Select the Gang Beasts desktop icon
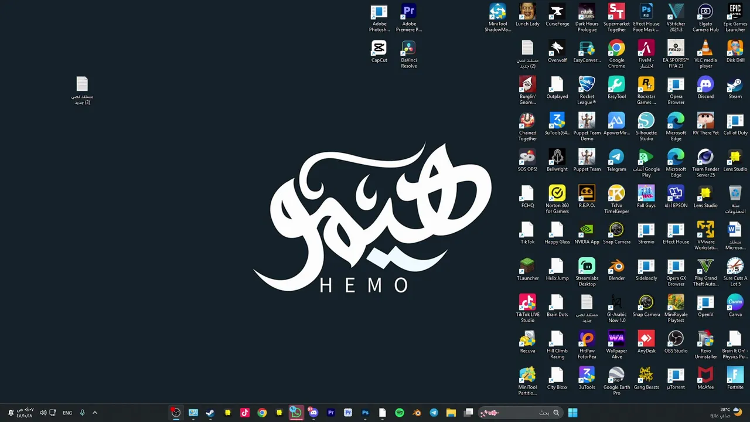This screenshot has width=750, height=422. click(646, 379)
